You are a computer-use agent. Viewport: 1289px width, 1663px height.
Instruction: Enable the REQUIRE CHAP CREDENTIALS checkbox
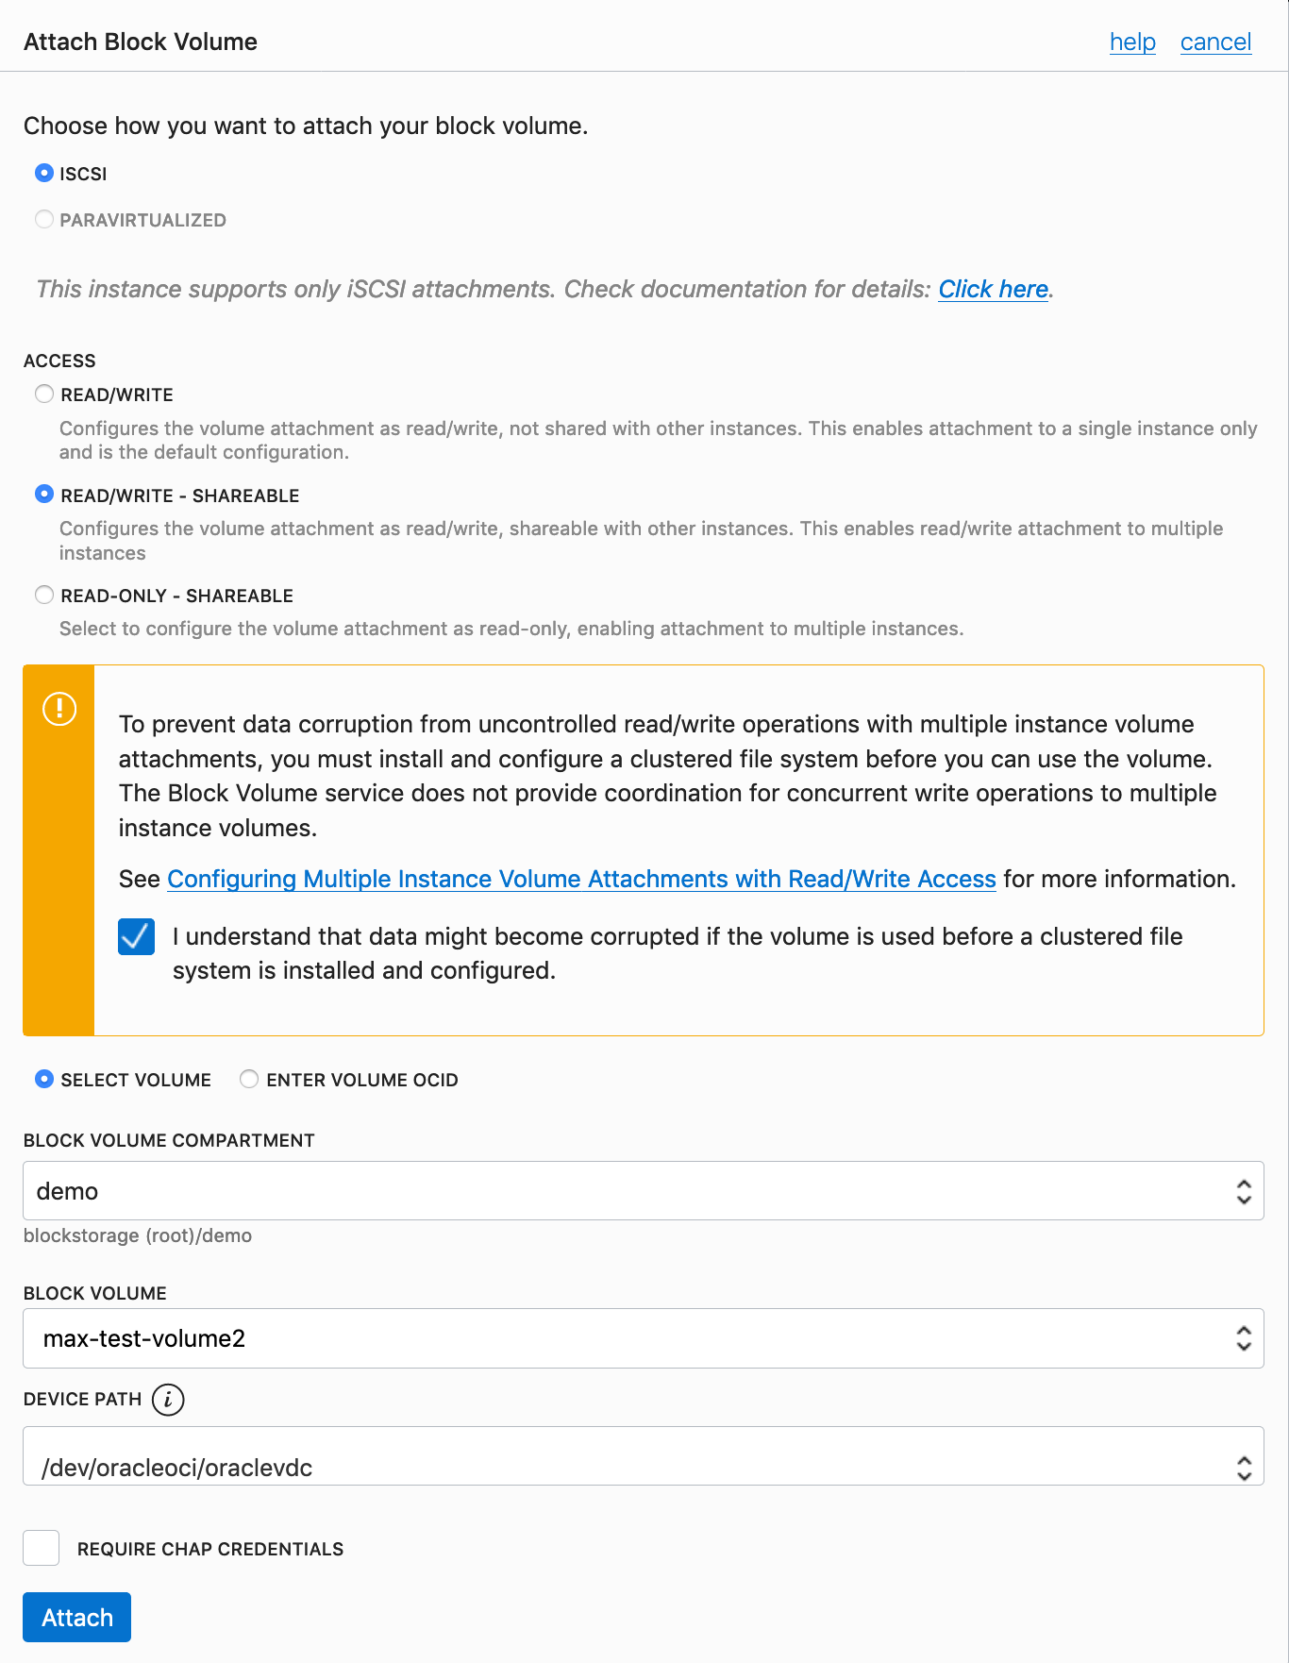coord(41,1548)
